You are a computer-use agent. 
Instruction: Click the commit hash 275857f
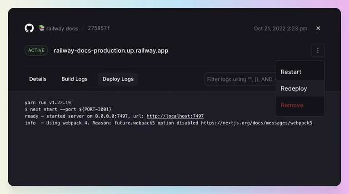click(99, 28)
